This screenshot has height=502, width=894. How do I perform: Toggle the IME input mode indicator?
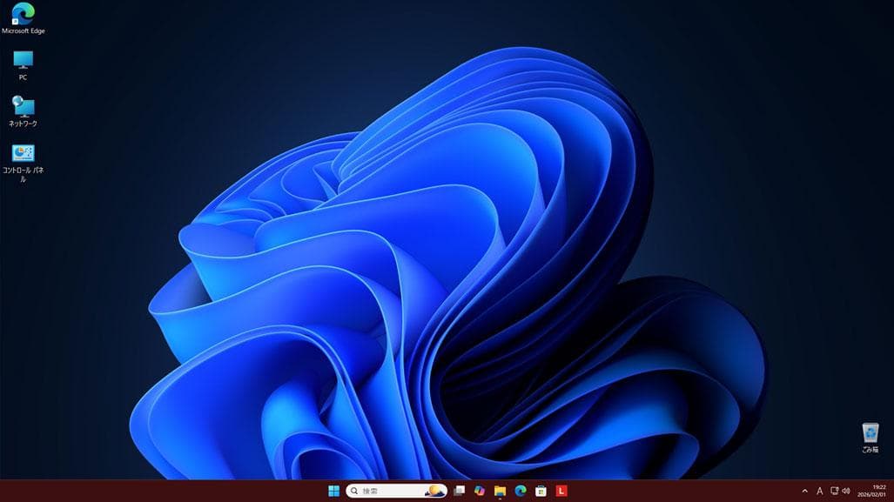click(x=819, y=491)
